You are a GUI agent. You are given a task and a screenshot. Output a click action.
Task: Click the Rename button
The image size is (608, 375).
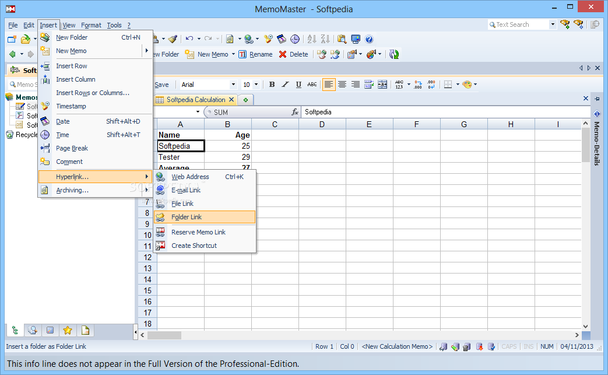click(x=255, y=54)
